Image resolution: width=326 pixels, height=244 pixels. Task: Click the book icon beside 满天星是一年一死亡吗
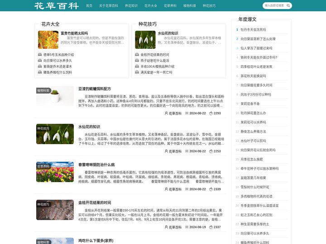coord(137,72)
